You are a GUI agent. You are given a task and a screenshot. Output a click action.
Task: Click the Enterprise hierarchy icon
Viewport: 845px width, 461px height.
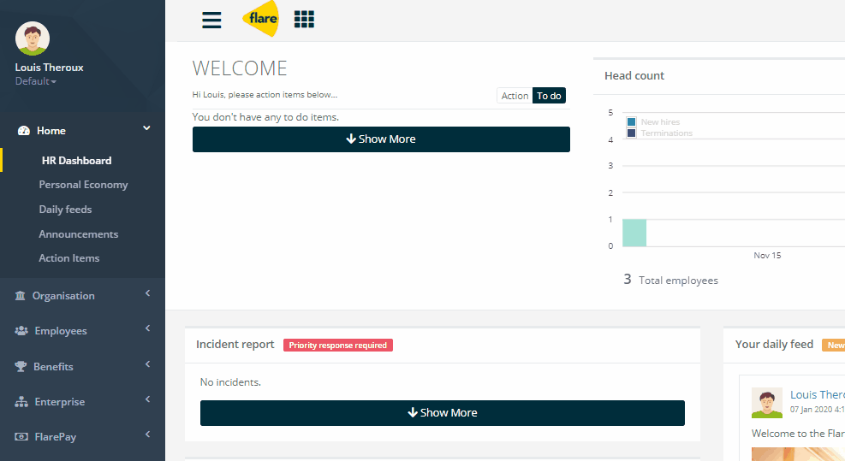21,402
